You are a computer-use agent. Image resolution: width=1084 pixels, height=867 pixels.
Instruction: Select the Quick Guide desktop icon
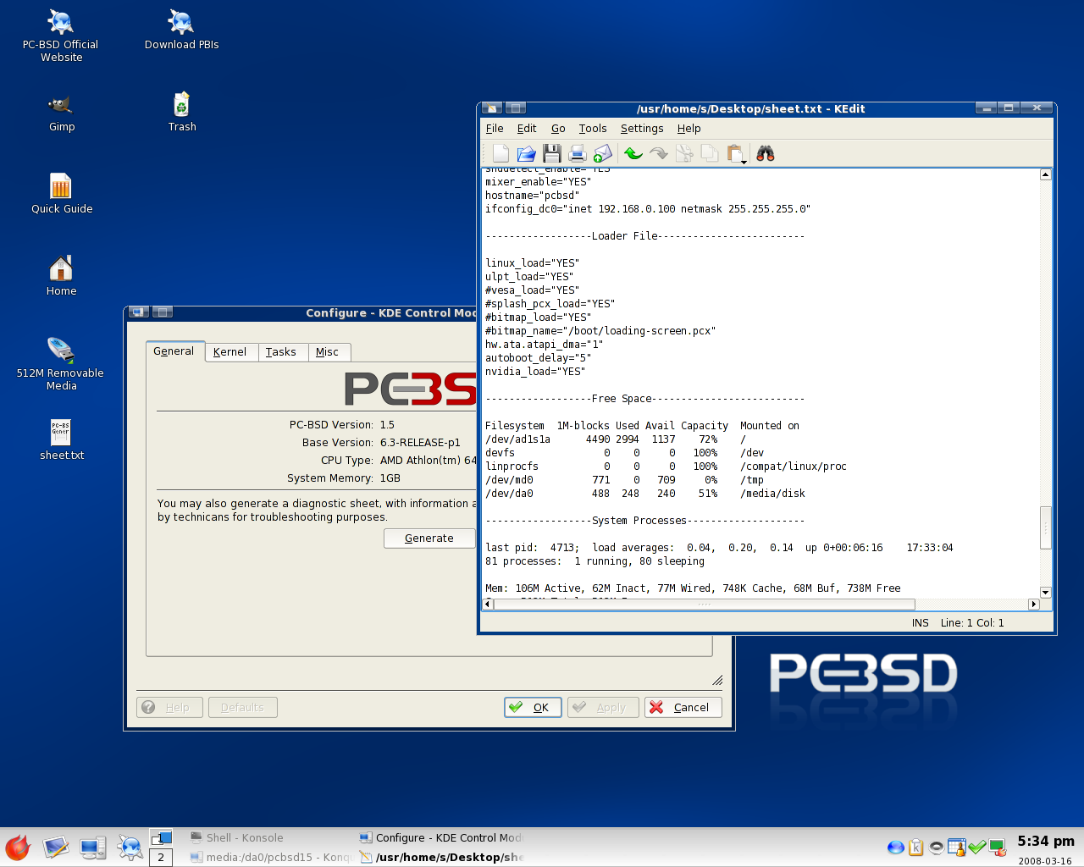61,194
